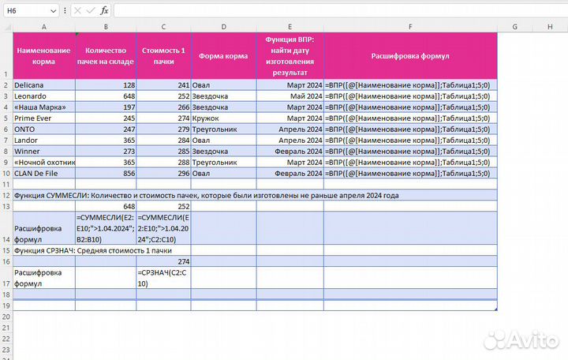Viewport: 568px width, 360px height.
Task: Click the Enter checkmark icon in formula bar
Action: (x=91, y=11)
